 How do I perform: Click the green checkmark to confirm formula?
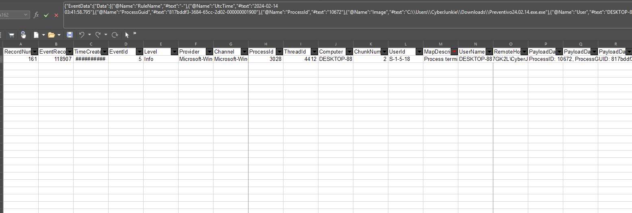coord(46,15)
